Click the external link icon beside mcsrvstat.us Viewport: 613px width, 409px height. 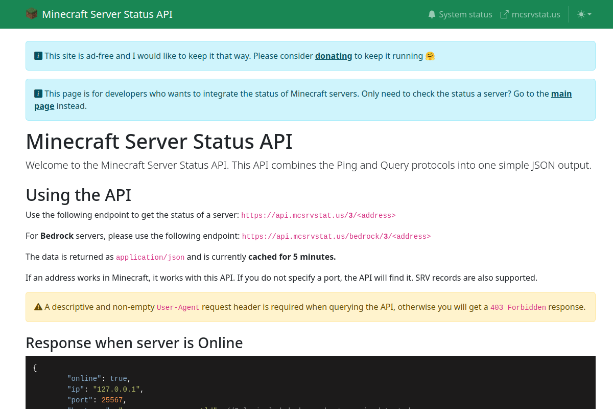pos(505,14)
